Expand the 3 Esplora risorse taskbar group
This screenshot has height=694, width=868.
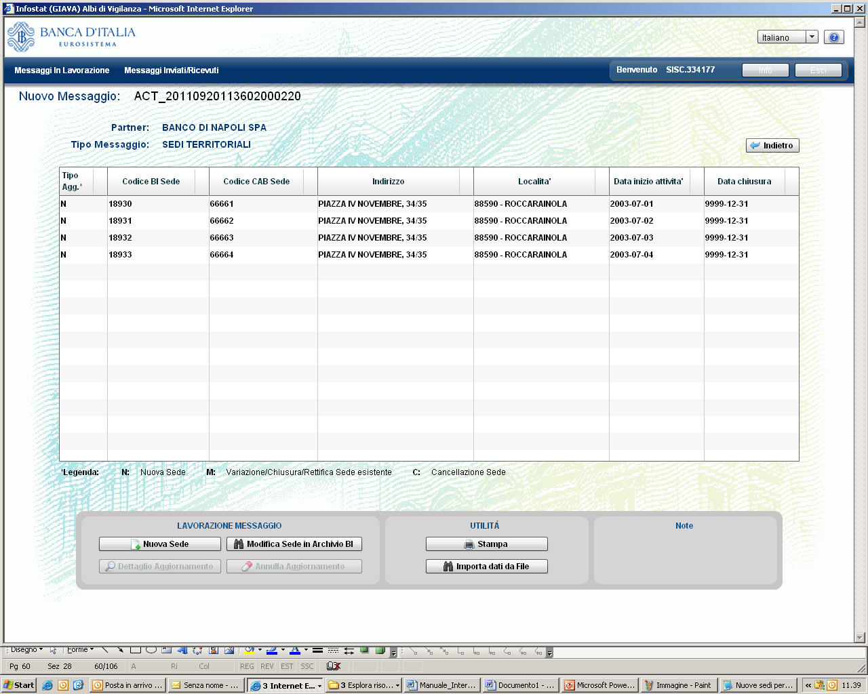(363, 685)
